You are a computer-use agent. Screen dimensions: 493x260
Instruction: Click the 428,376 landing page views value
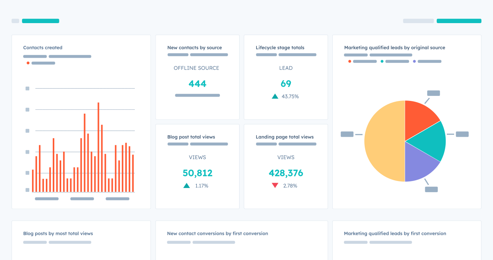tap(286, 173)
